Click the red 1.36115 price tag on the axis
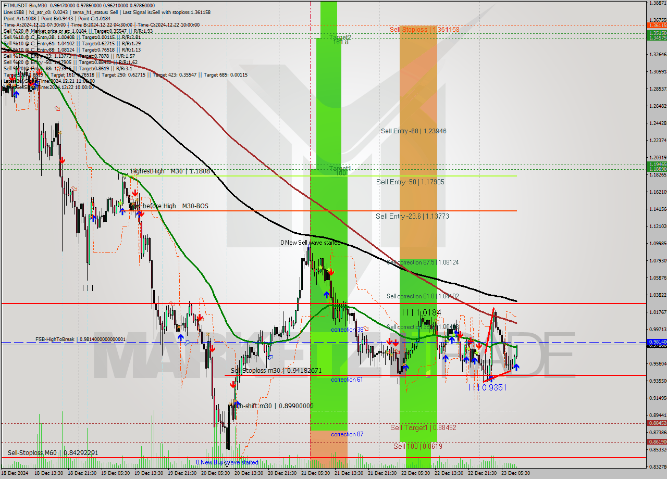The width and height of the screenshot is (667, 479). [x=657, y=25]
